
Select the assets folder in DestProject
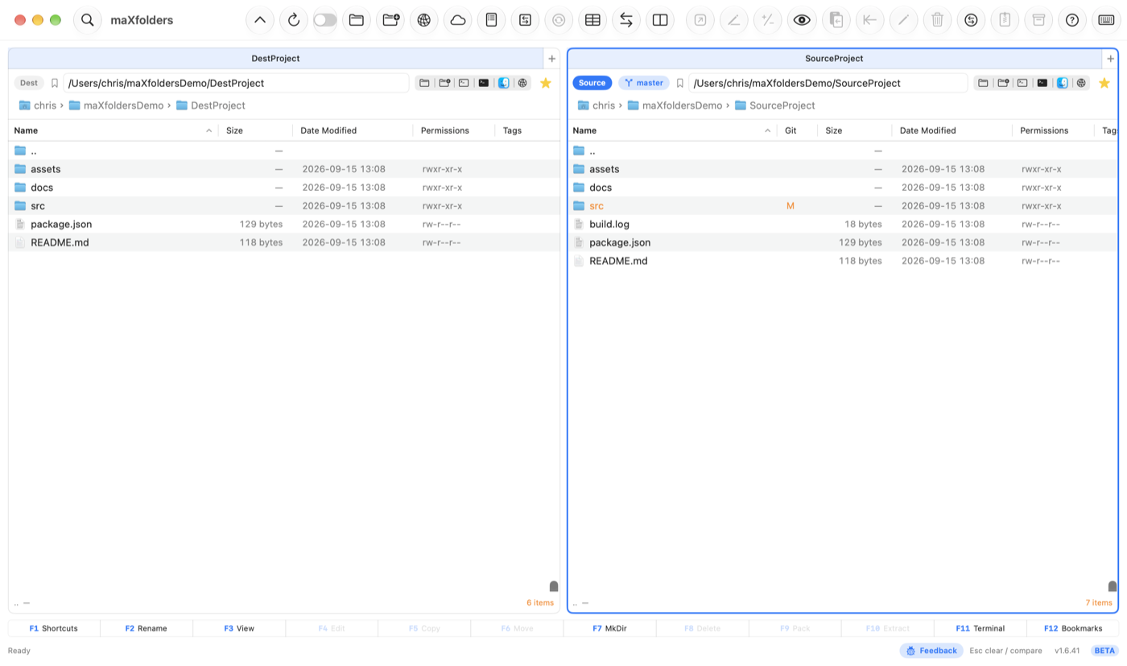coord(284,169)
